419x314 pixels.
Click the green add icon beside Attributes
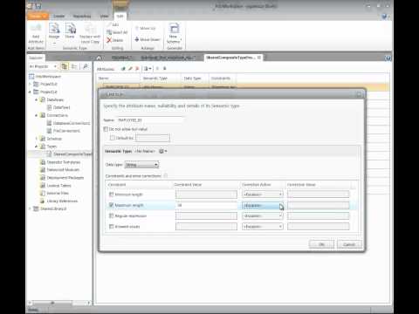[123, 69]
